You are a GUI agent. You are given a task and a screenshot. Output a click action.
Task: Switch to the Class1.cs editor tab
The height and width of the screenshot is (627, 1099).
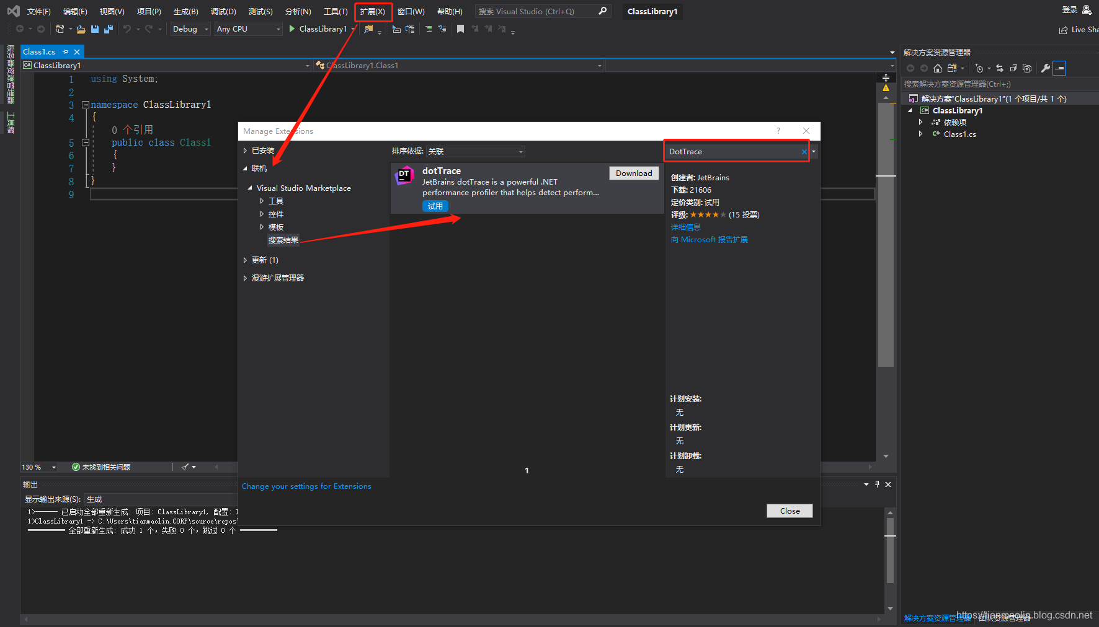[x=40, y=52]
